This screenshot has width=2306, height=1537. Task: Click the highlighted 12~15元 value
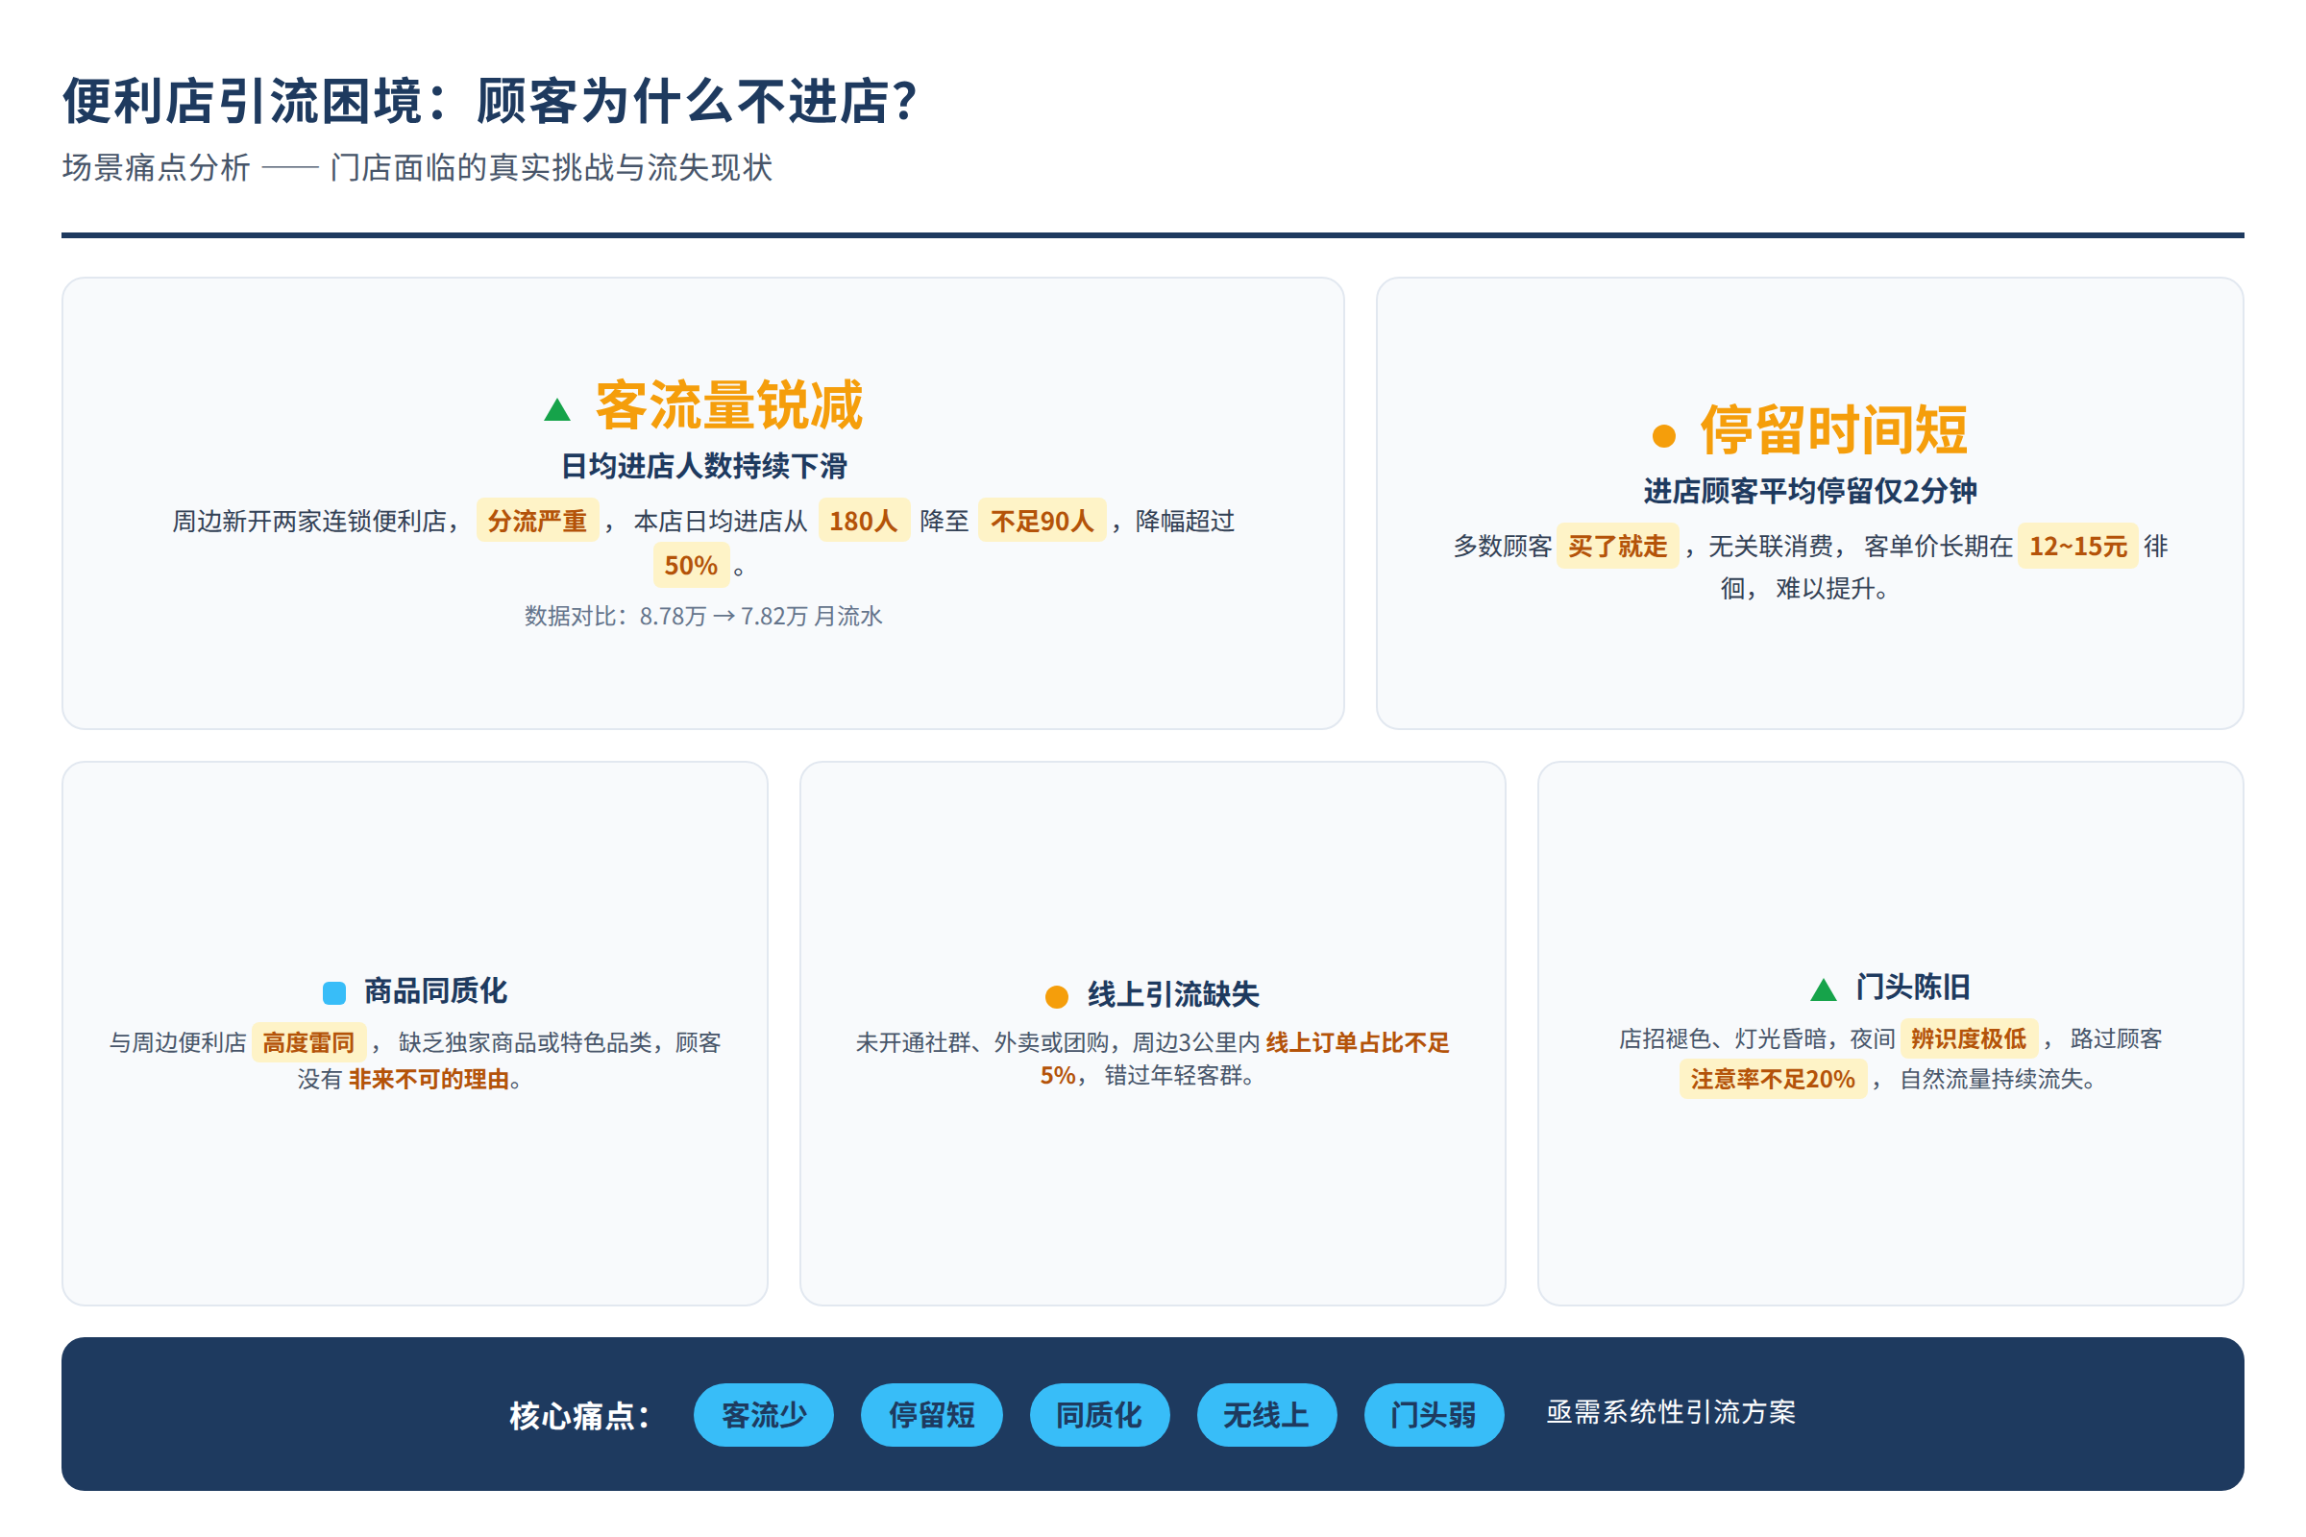[x=2077, y=546]
